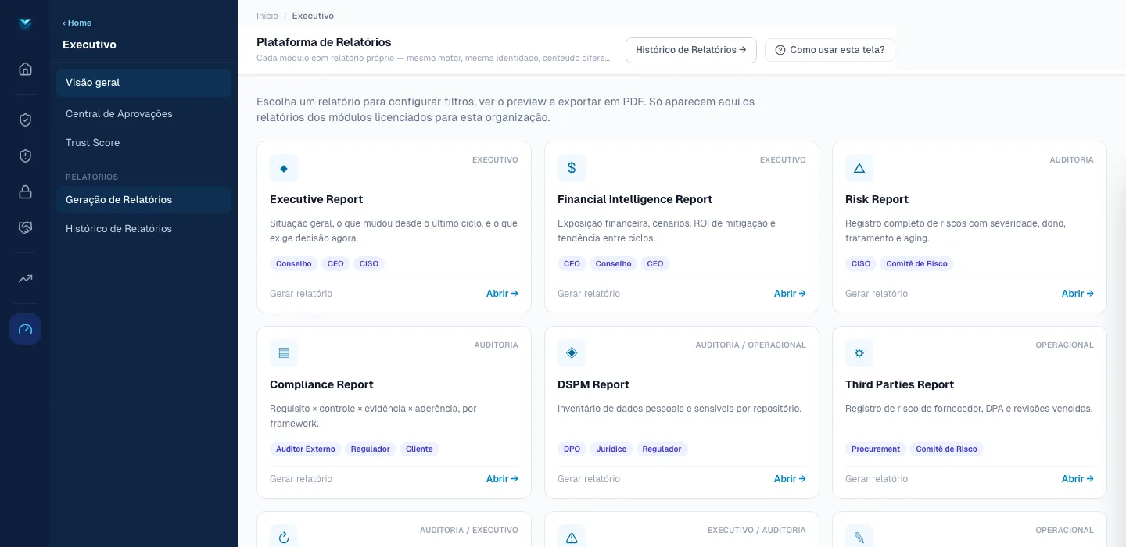
Task: Click the Auditor Externo tag
Action: (x=306, y=449)
